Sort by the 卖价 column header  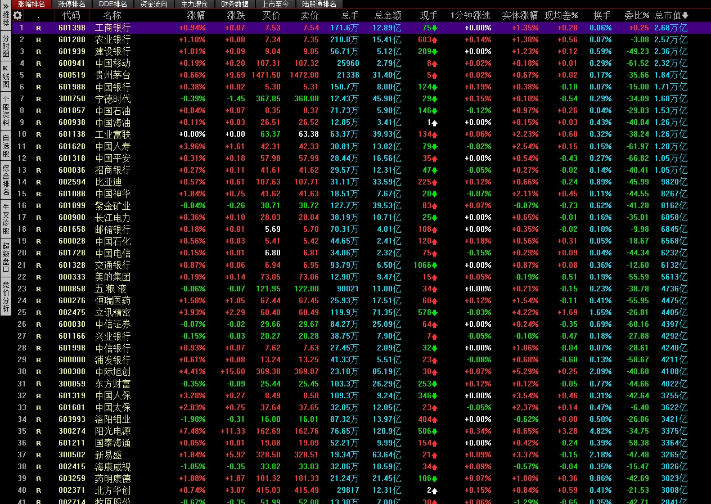point(310,15)
